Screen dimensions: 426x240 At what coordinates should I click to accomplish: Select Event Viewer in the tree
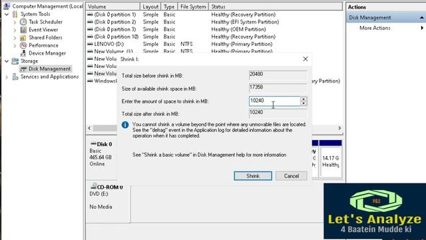(43, 29)
